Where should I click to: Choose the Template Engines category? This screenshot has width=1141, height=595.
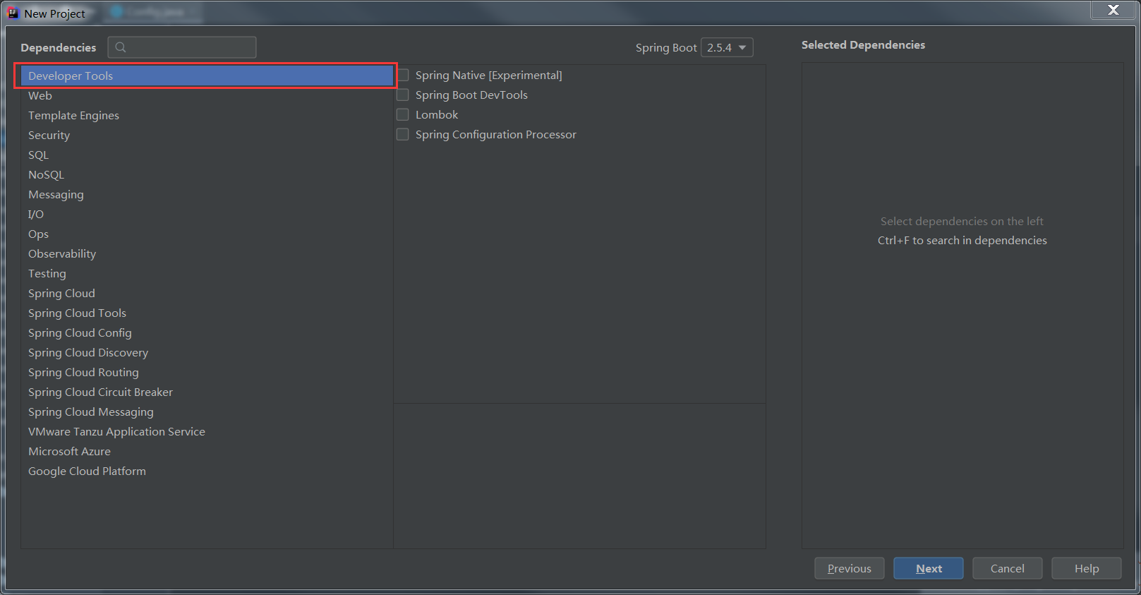[207, 115]
